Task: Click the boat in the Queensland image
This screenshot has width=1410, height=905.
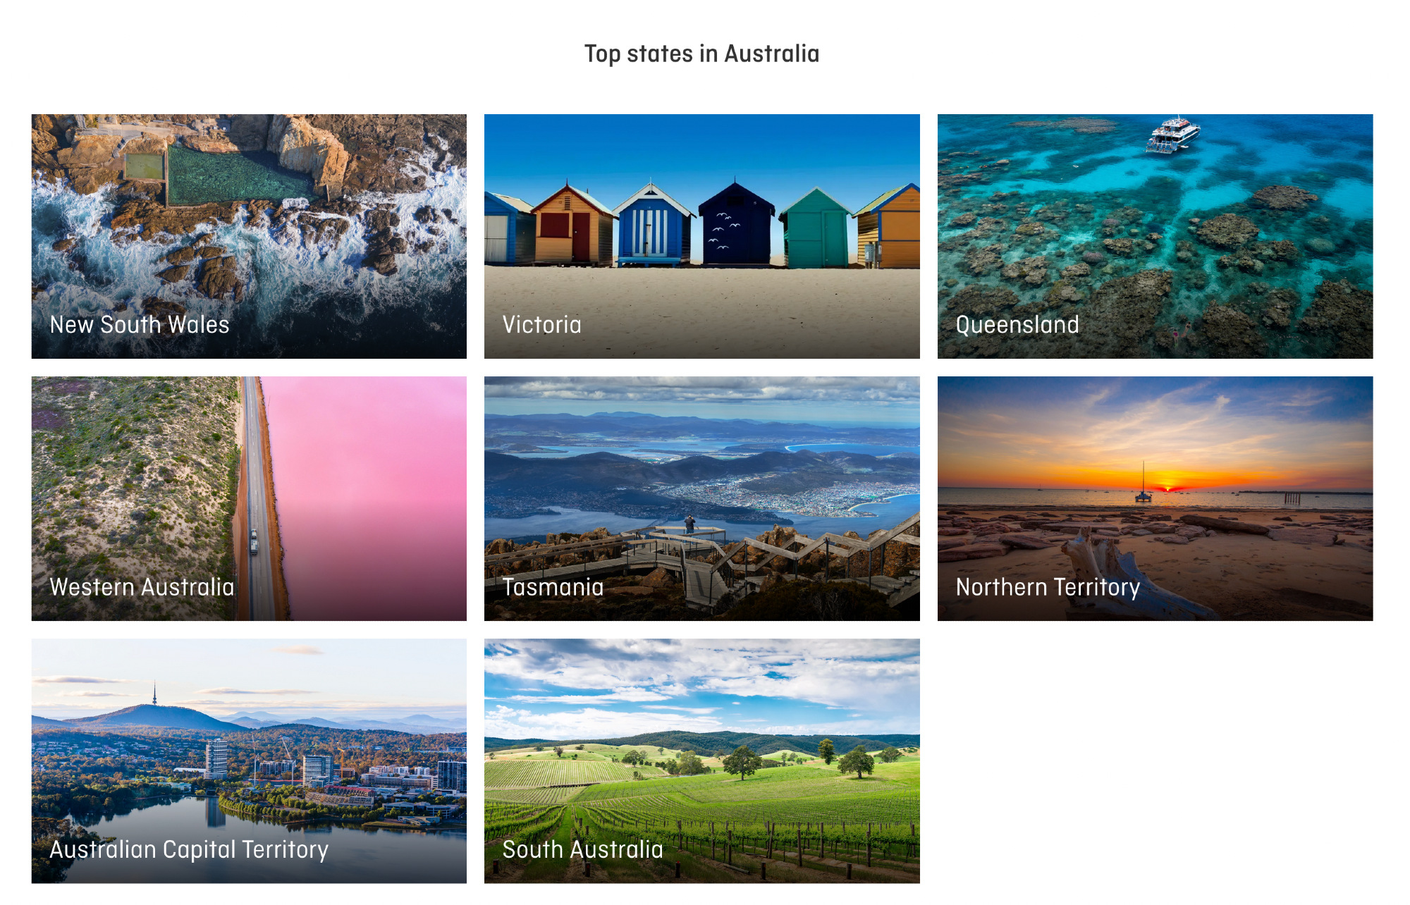Action: click(x=1172, y=135)
